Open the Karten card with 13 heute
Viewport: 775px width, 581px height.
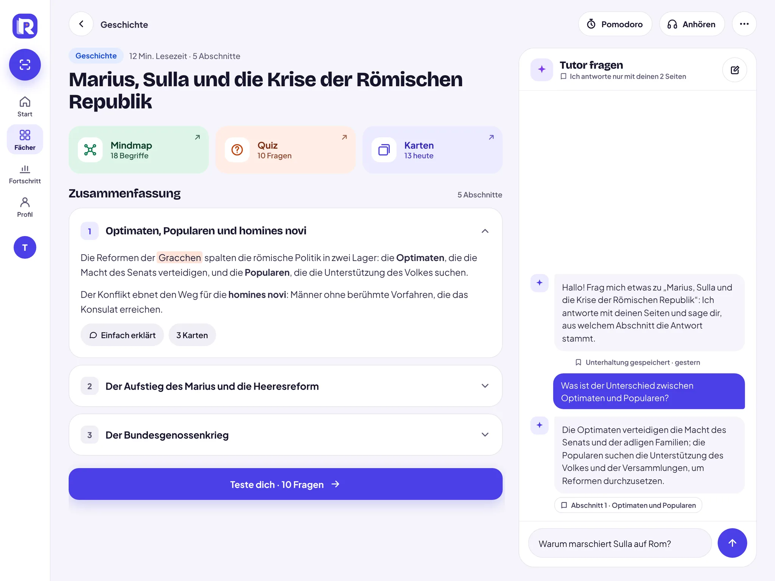[x=432, y=150]
